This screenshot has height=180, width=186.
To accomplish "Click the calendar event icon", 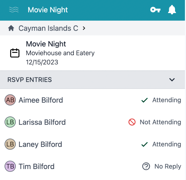I will click(x=15, y=53).
